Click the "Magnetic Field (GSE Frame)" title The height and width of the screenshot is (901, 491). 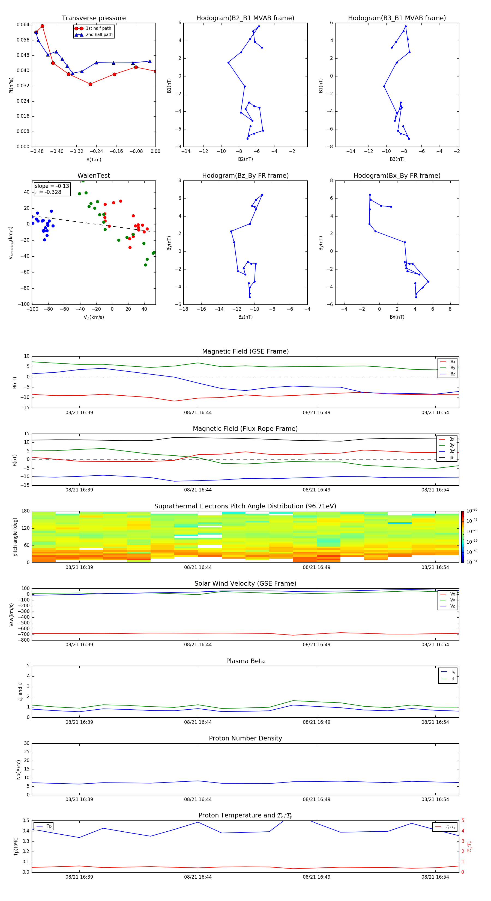tap(245, 351)
